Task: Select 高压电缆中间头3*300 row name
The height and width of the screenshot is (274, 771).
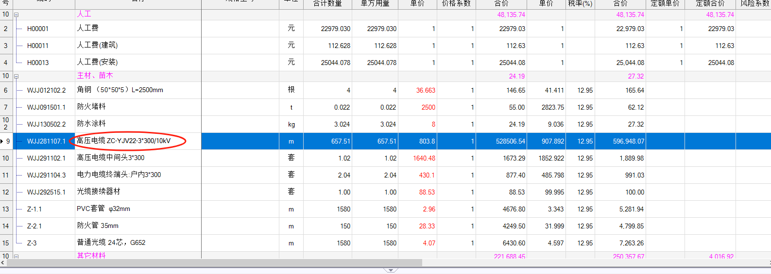Action: click(x=111, y=158)
